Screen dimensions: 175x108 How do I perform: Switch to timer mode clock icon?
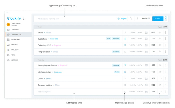coord(166,18)
